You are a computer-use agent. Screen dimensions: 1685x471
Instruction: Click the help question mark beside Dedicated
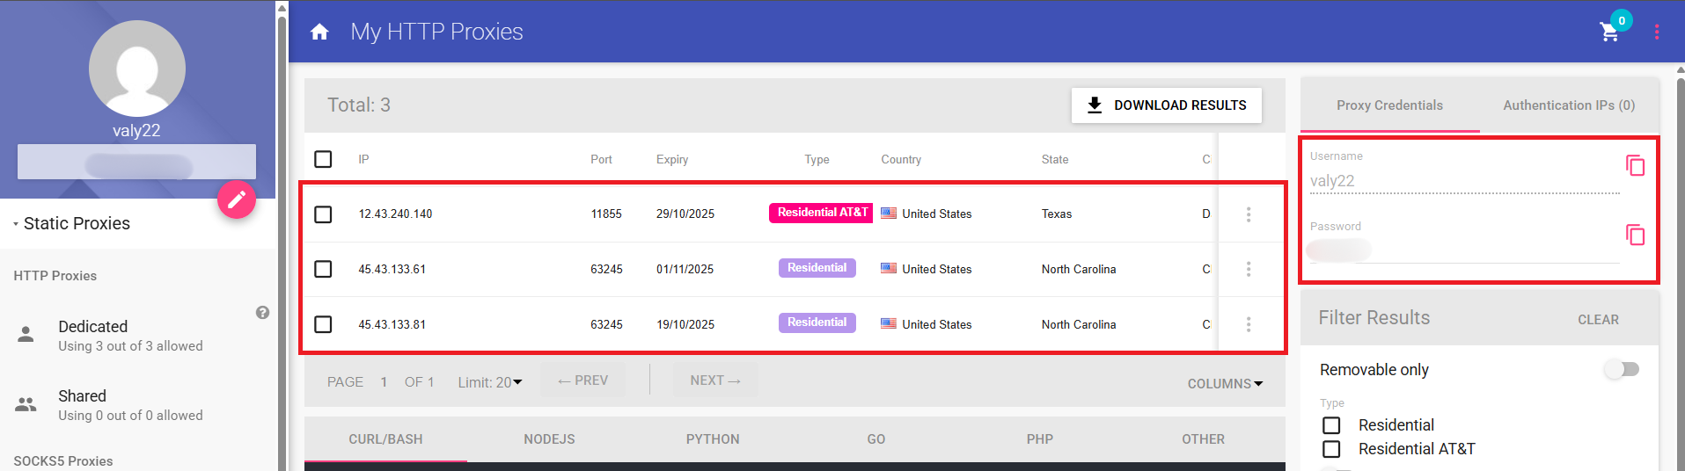[262, 313]
